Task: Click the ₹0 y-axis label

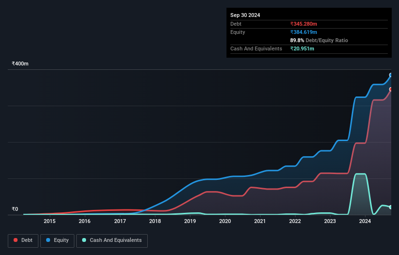Action: point(15,209)
